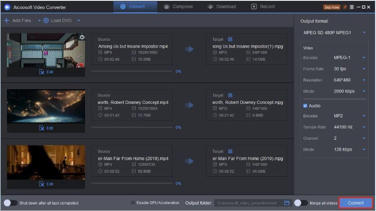Image resolution: width=376 pixels, height=211 pixels.
Task: Browse output folder with folder icon
Action: tap(287, 203)
